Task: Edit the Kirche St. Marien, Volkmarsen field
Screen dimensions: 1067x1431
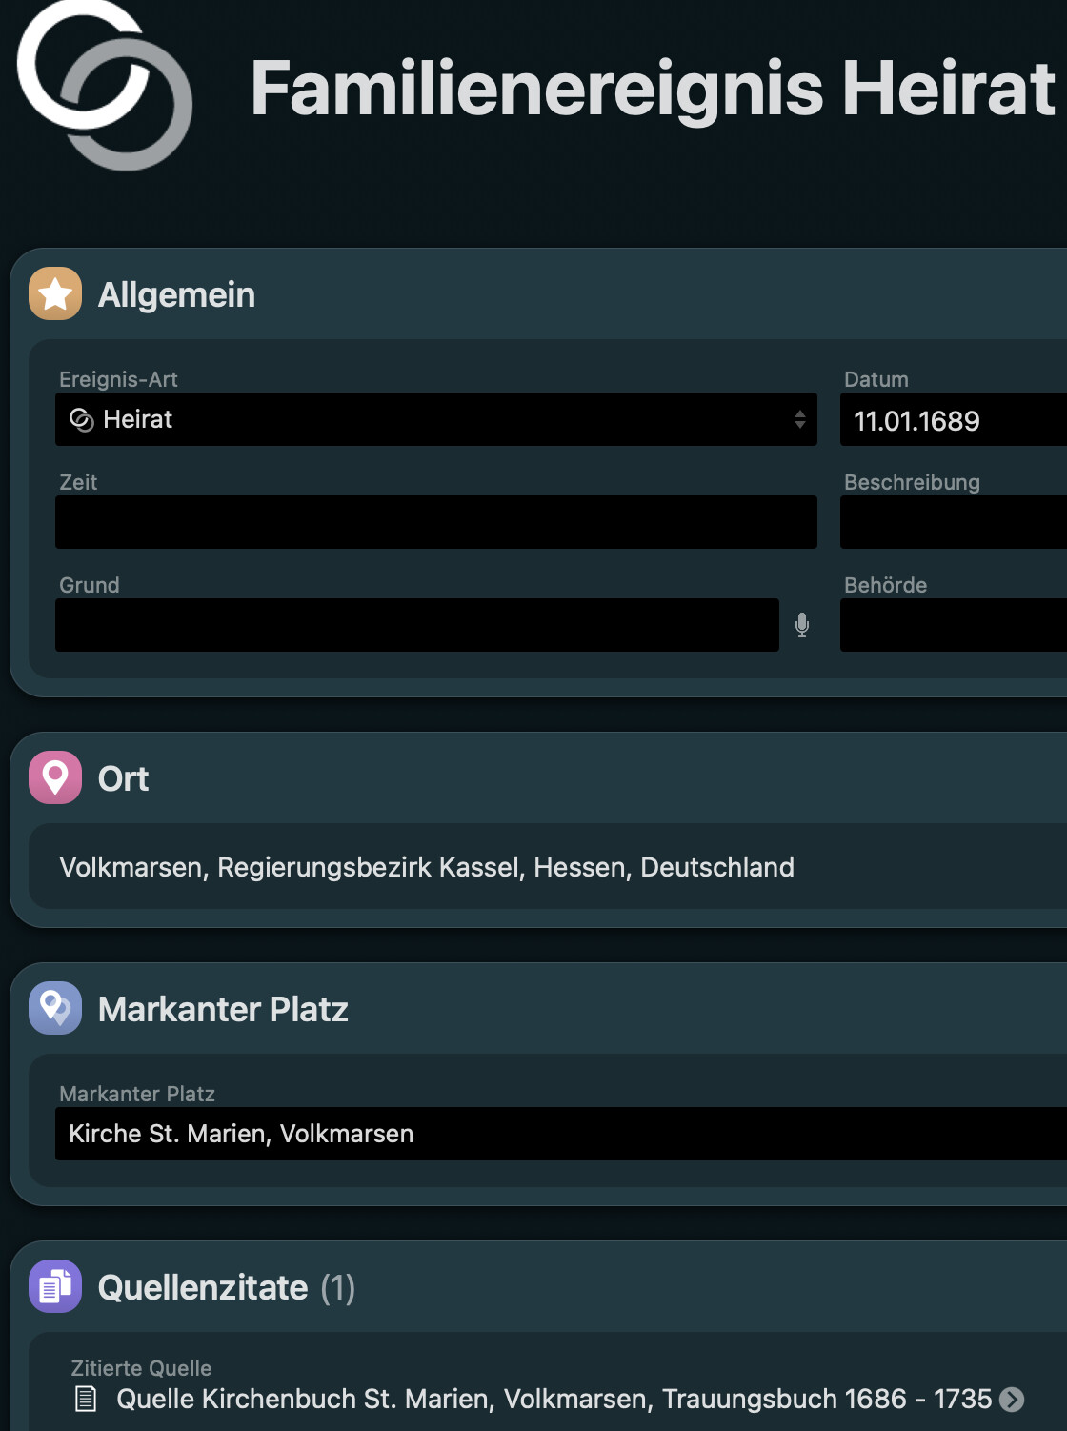Action: (561, 1134)
